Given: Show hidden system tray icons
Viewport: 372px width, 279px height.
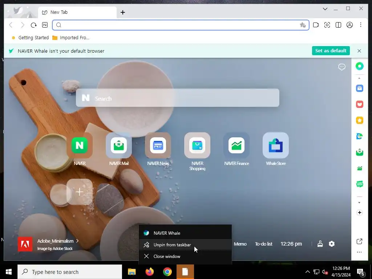Looking at the screenshot, I should tap(307, 272).
